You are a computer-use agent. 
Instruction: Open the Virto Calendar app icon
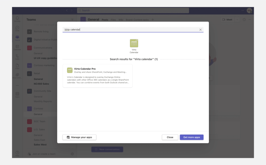click(134, 43)
